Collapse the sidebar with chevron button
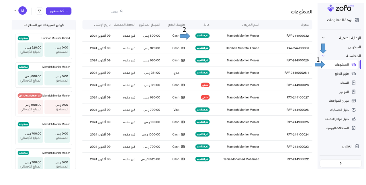The height and width of the screenshot is (185, 366). click(340, 163)
